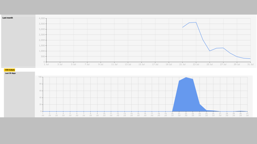Screen dimensions: 257x144
Task: Click 19 Jul on the Last month chart axis
Action: [x=169, y=64]
